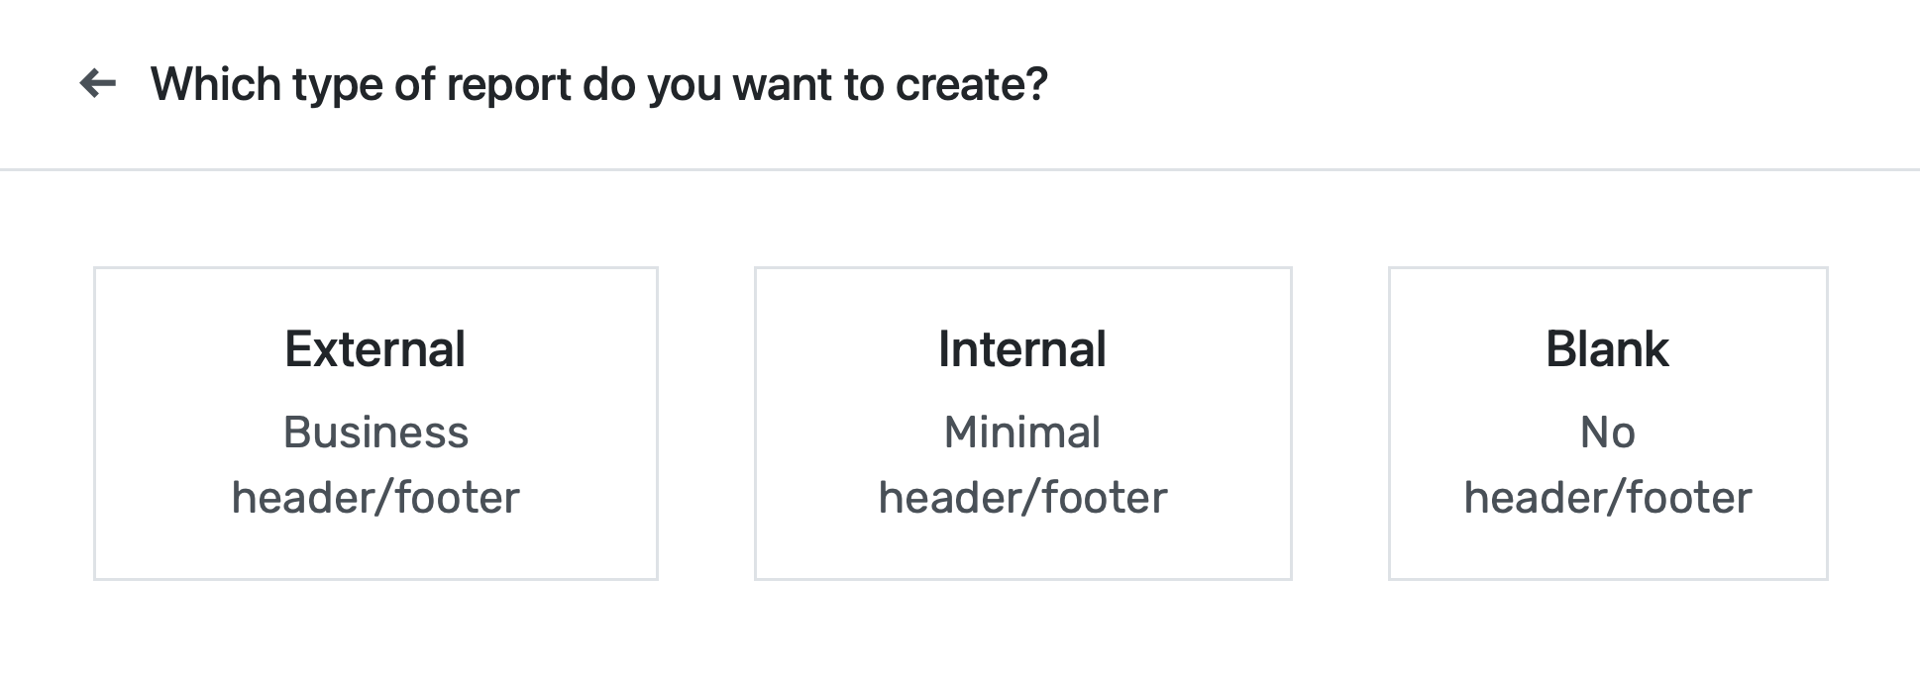Click the back arrow icon

pos(98,84)
